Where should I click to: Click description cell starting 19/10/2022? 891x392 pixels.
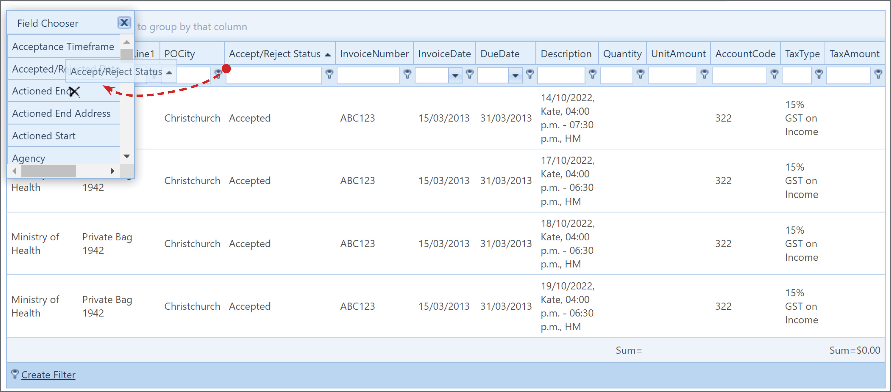coord(567,306)
